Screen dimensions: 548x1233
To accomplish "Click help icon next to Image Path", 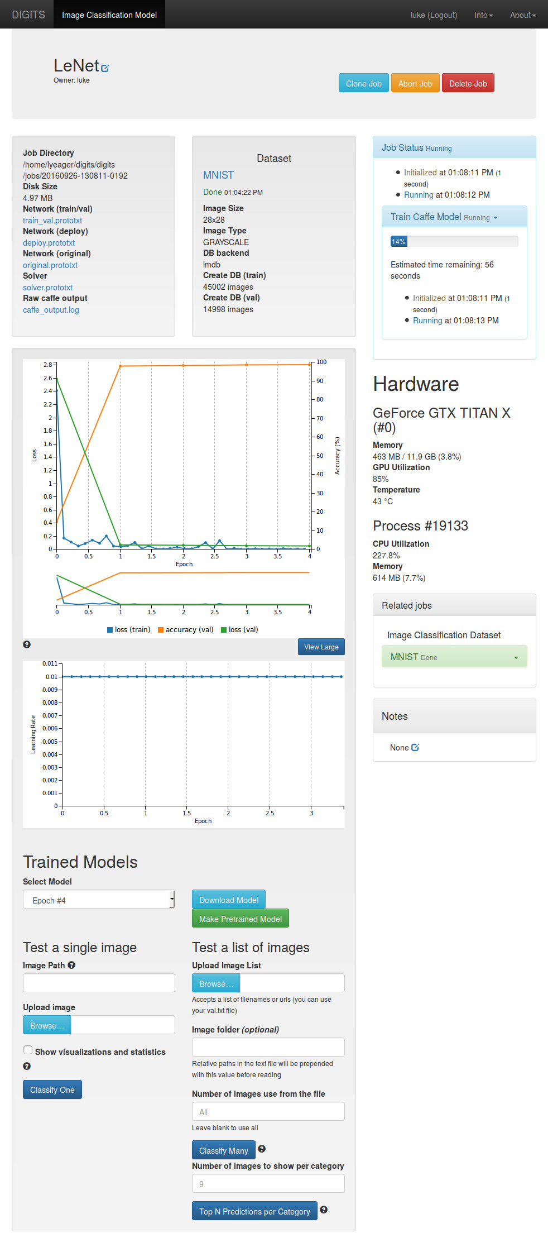I will [71, 965].
